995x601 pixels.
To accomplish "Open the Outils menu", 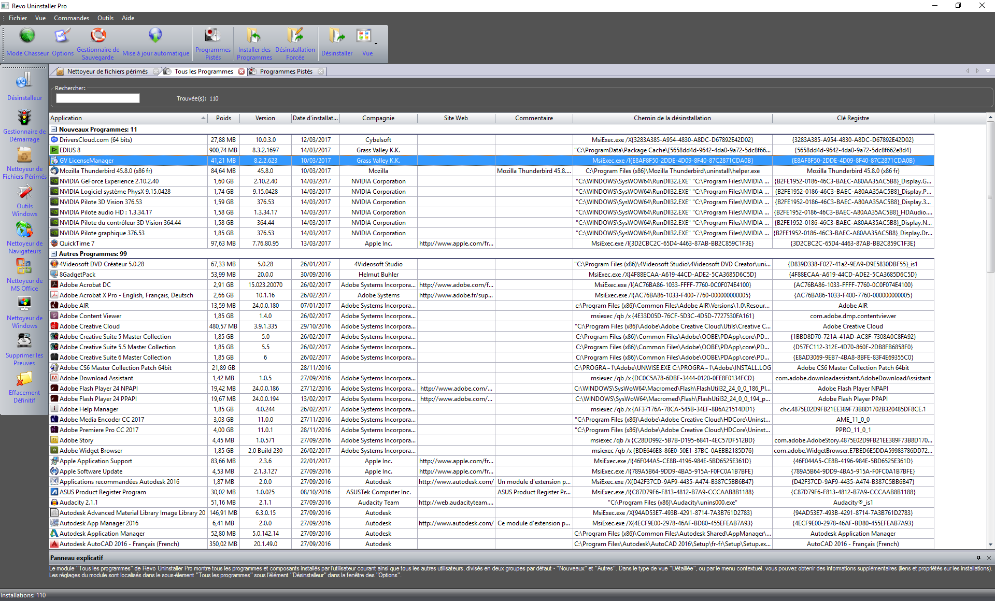I will point(105,18).
